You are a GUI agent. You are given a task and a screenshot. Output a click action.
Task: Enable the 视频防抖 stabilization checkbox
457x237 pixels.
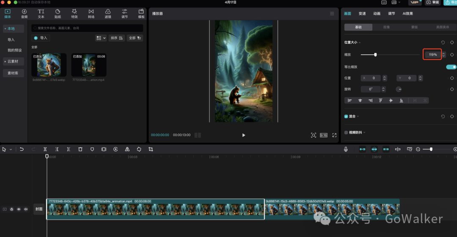point(346,132)
